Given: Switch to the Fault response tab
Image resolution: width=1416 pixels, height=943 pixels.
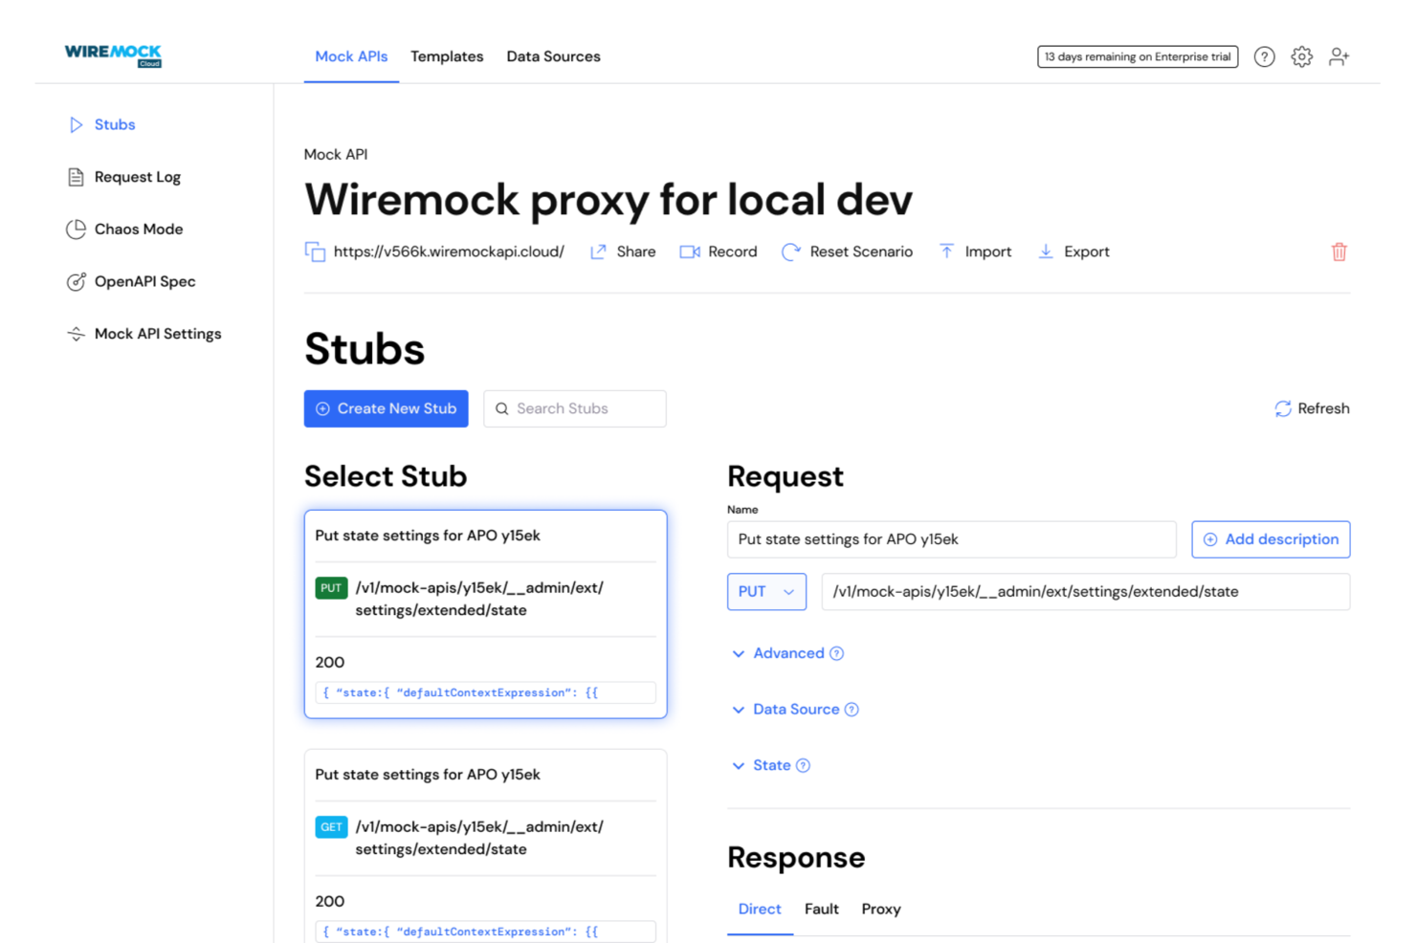Looking at the screenshot, I should pos(822,909).
